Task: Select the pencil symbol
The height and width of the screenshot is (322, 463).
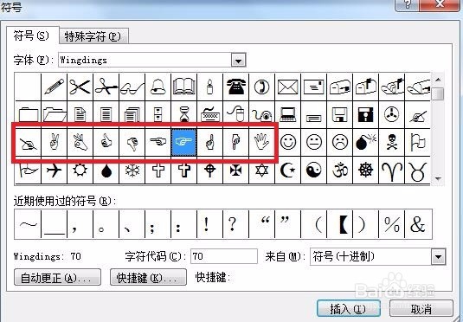Action: [54, 87]
